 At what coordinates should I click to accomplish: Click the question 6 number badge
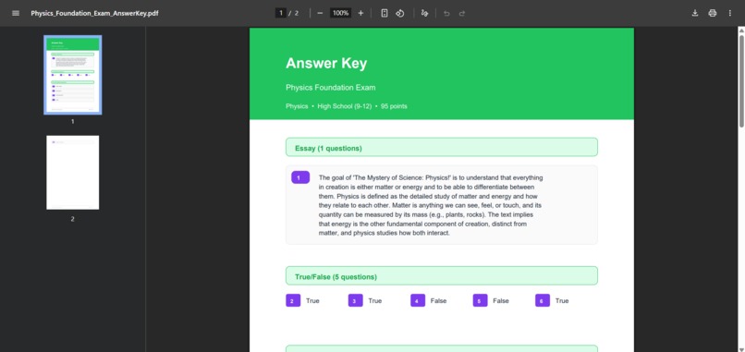coord(543,300)
